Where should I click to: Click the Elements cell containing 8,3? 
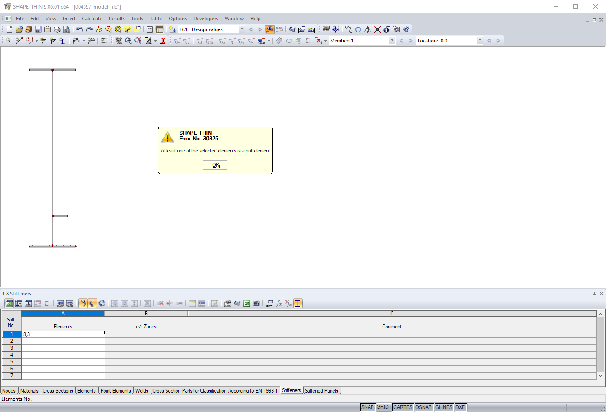click(x=63, y=334)
